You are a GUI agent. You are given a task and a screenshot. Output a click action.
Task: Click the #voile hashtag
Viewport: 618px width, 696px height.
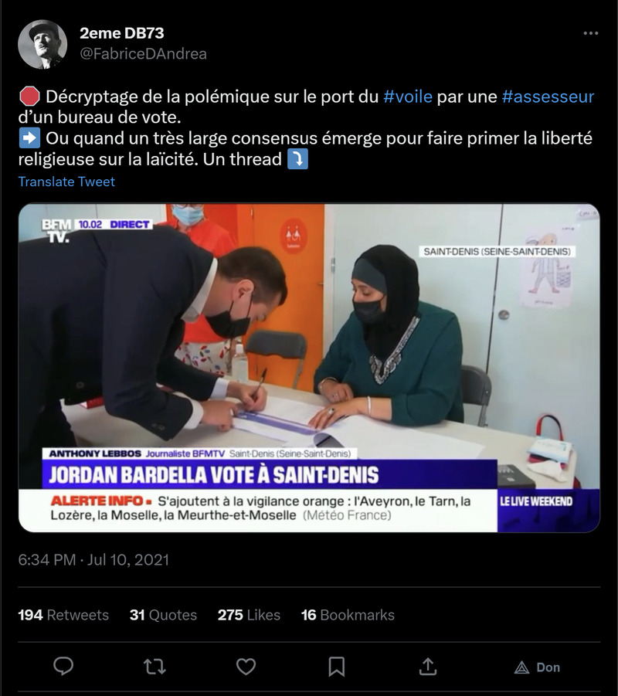(408, 97)
